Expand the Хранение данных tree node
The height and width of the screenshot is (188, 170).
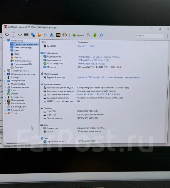point(5,87)
